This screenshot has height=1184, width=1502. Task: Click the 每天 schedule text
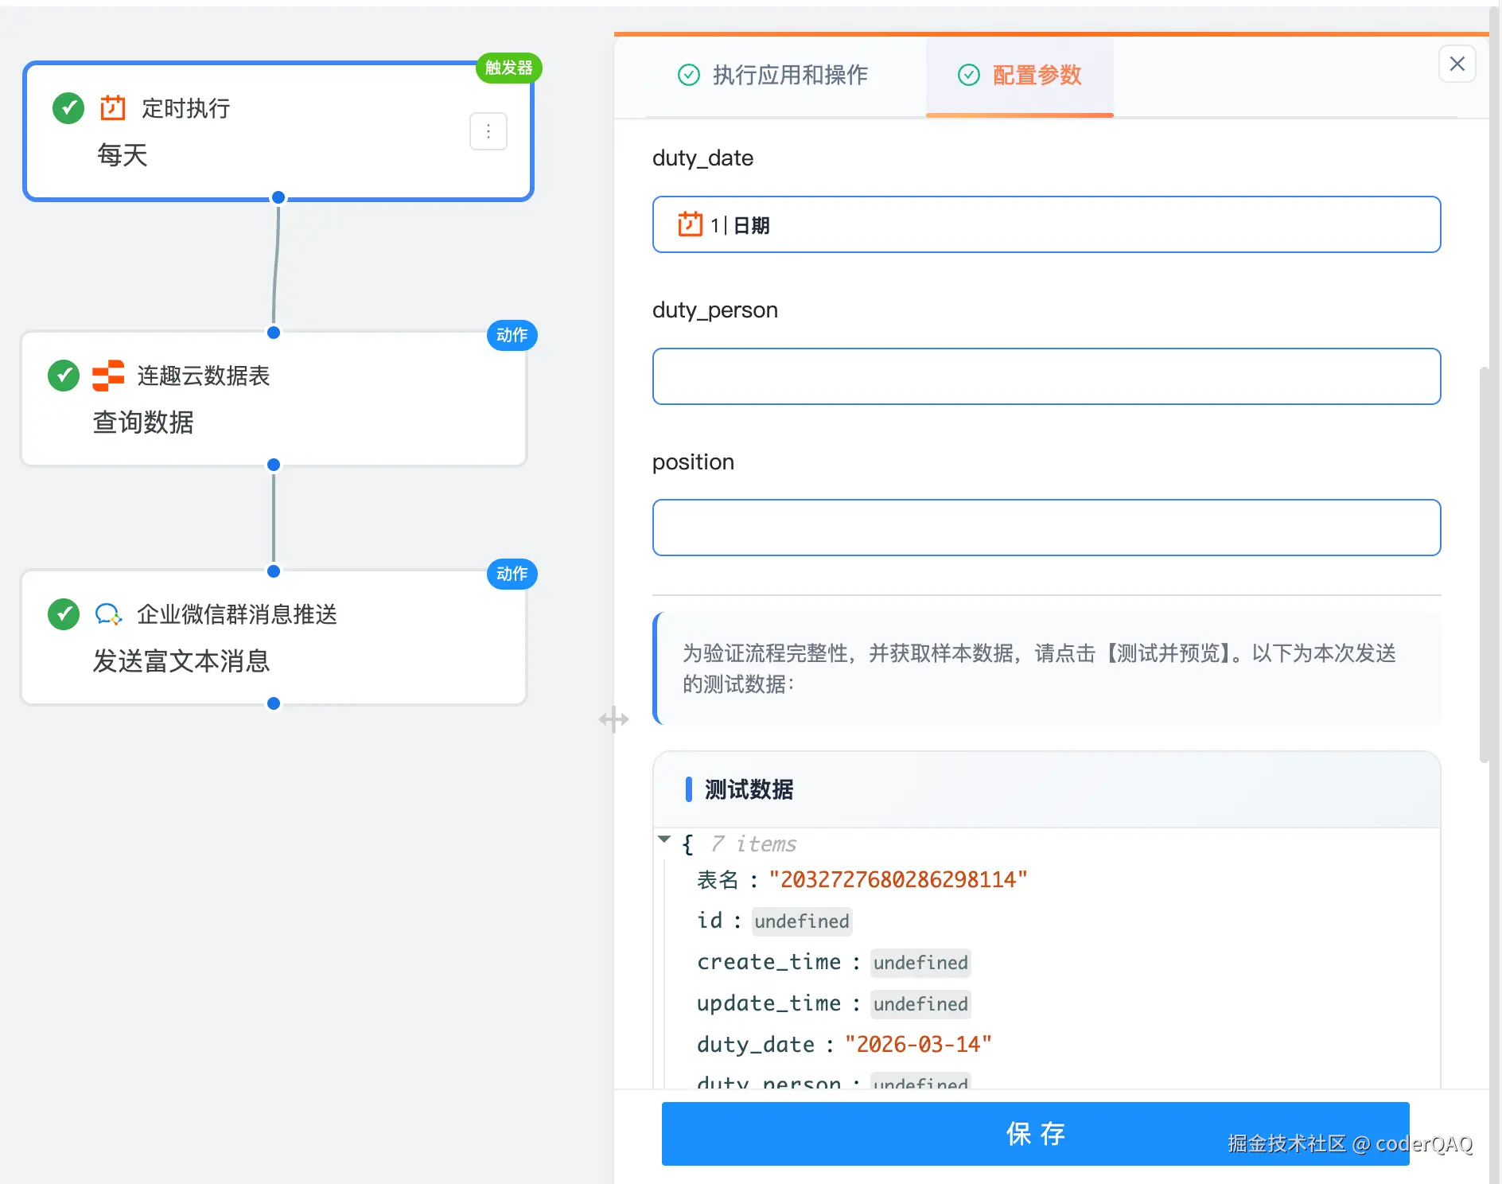click(x=123, y=155)
